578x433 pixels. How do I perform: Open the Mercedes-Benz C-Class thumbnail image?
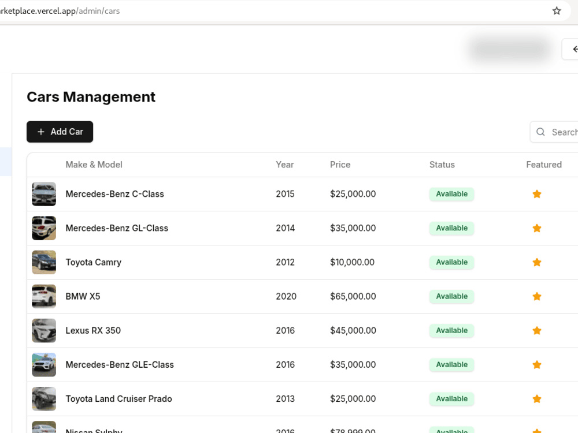point(44,194)
